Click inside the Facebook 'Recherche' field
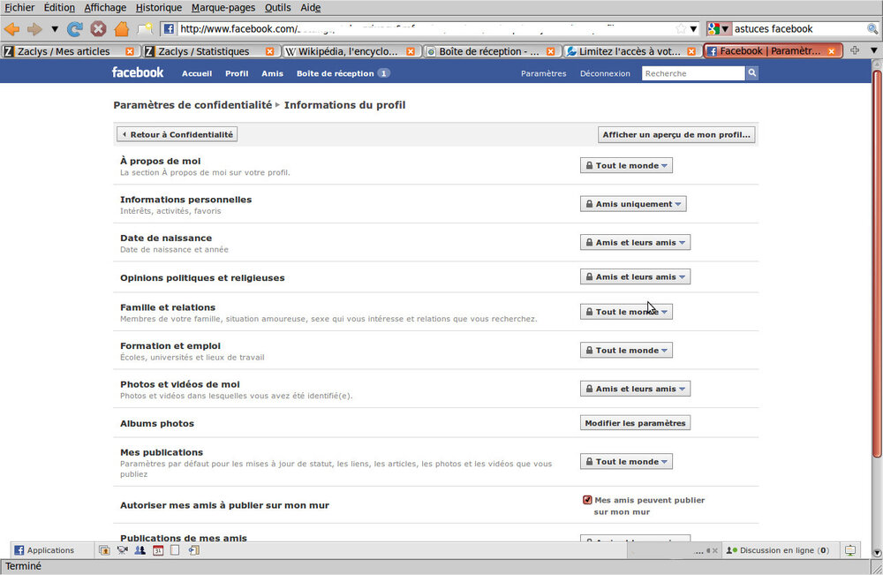883x575 pixels. 693,73
